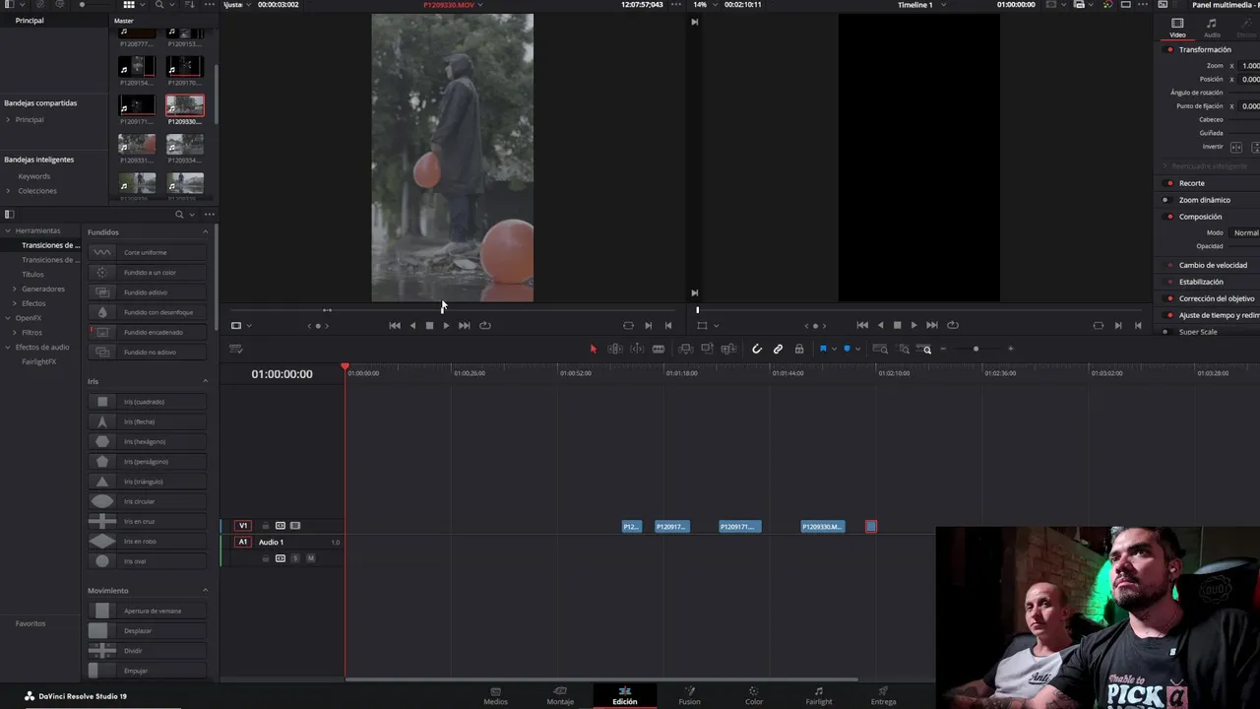Play the source viewer clip

click(x=446, y=325)
